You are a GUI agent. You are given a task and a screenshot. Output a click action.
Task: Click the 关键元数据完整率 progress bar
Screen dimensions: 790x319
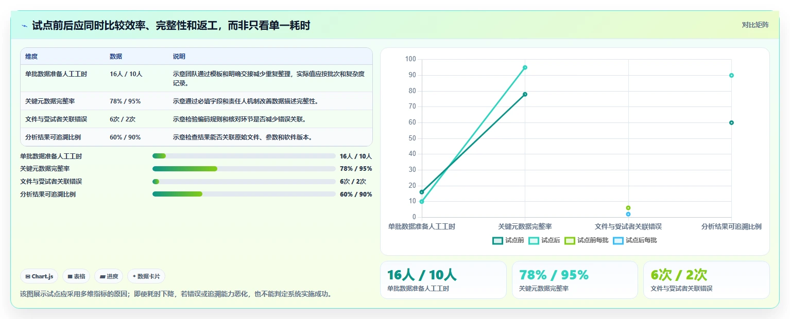point(244,169)
